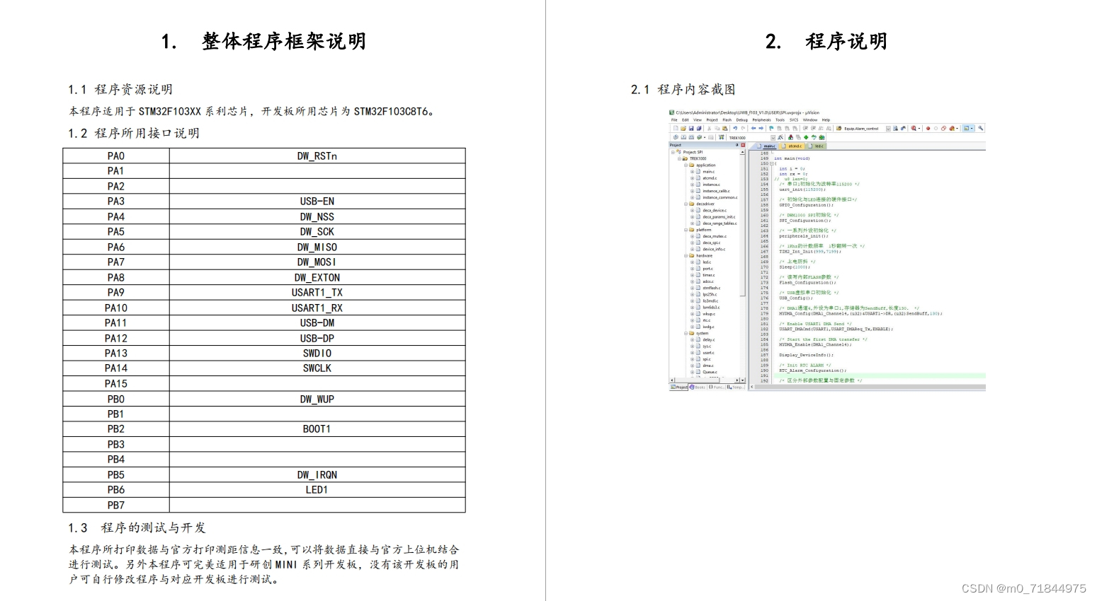Click the Save icon in µVision toolbar

pos(691,129)
